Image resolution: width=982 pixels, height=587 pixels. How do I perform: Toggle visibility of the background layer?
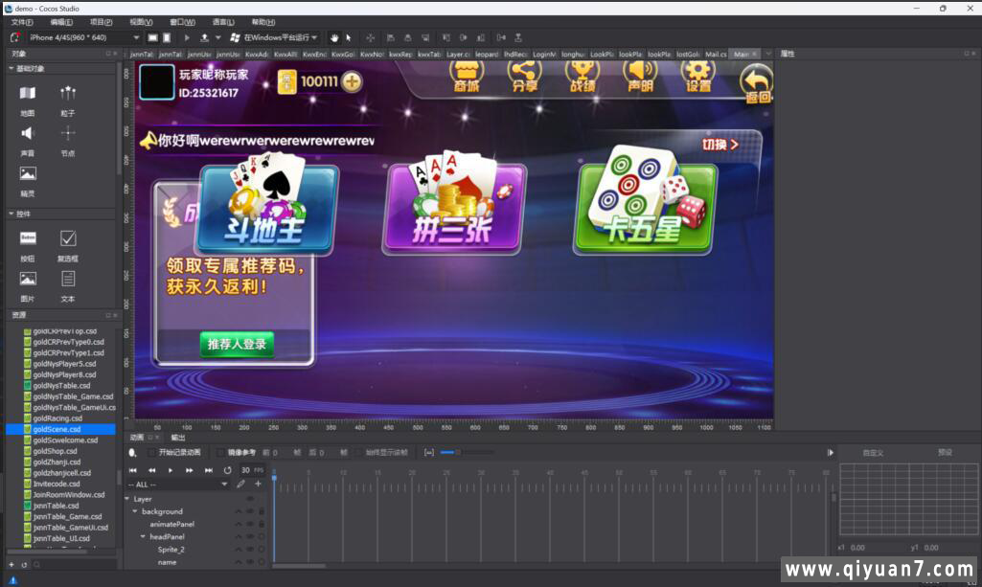[250, 511]
